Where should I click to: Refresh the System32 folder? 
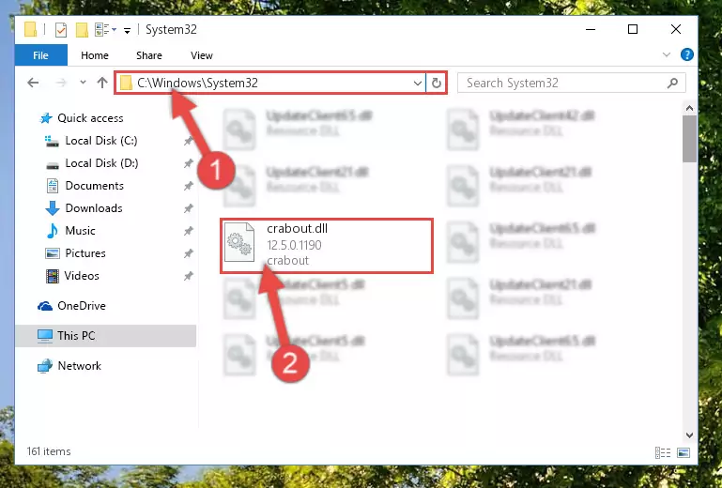[436, 84]
